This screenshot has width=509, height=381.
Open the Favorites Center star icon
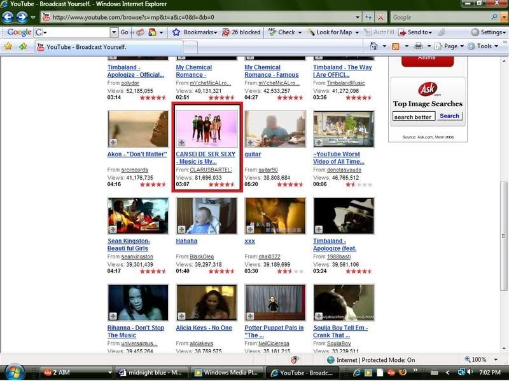coord(8,46)
